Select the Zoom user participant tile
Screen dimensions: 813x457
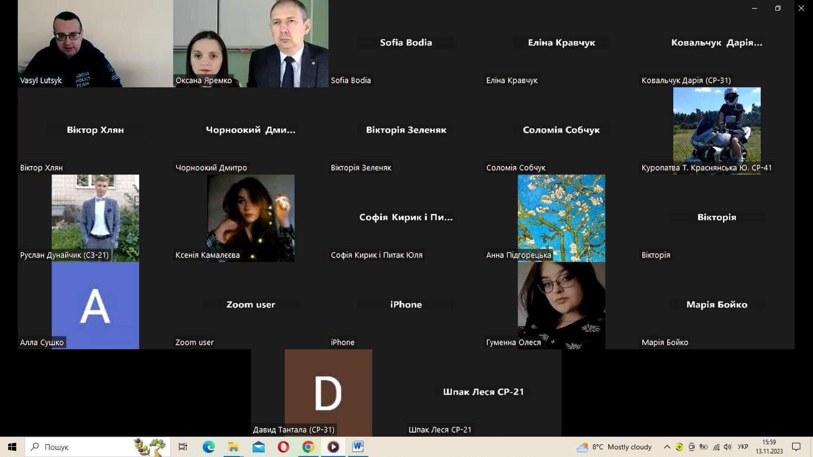[251, 306]
